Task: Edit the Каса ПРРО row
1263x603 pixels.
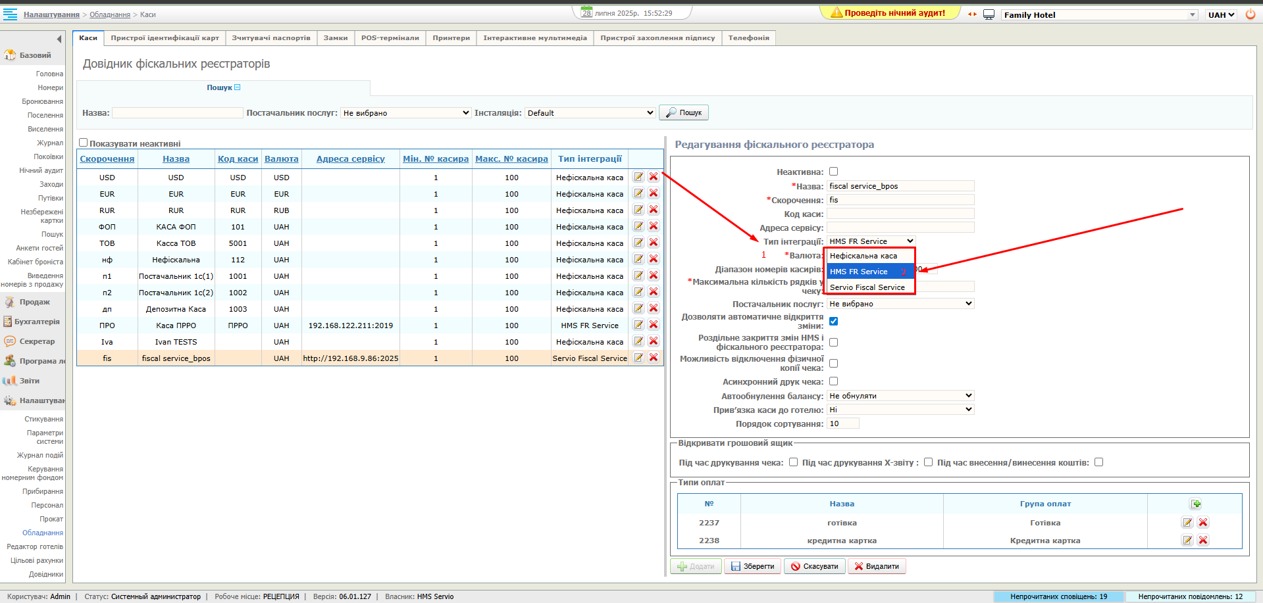Action: click(x=638, y=325)
